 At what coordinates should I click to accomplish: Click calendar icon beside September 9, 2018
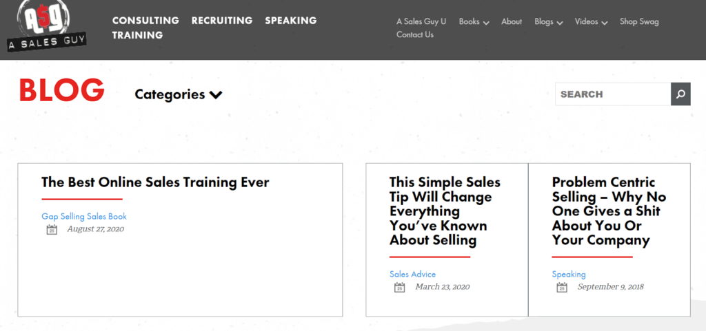tap(562, 288)
